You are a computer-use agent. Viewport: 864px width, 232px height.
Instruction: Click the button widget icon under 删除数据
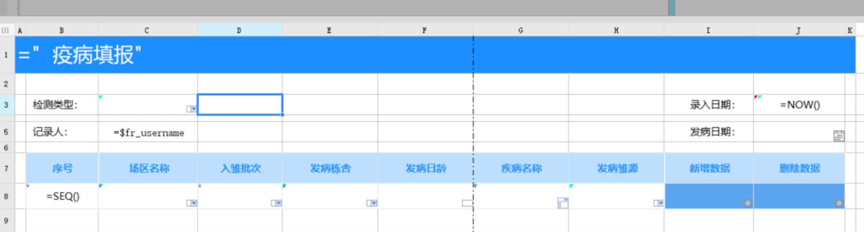pyautogui.click(x=839, y=203)
